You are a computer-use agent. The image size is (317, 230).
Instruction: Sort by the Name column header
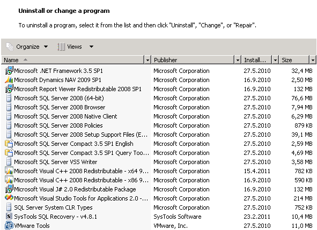tap(73, 60)
